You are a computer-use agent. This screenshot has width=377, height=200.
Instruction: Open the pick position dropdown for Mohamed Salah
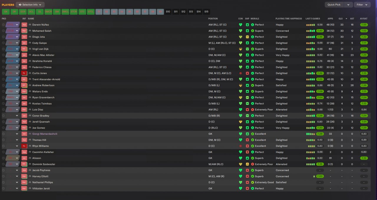tap(17, 31)
